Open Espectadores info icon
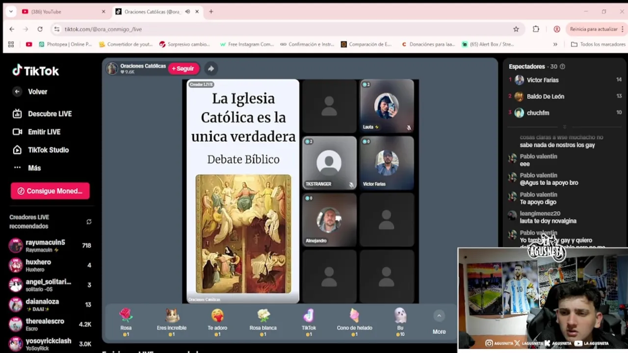This screenshot has height=353, width=628. [562, 67]
